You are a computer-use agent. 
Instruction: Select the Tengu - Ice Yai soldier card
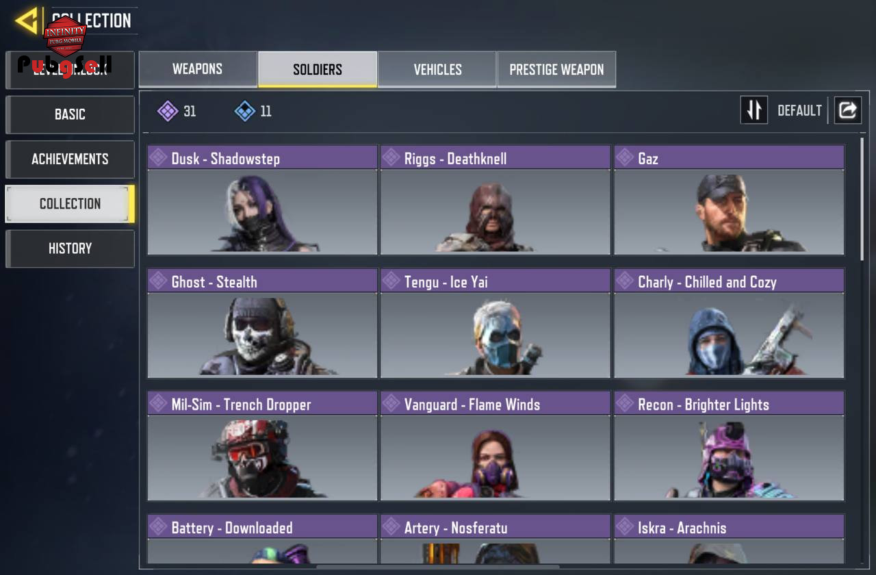pos(495,323)
